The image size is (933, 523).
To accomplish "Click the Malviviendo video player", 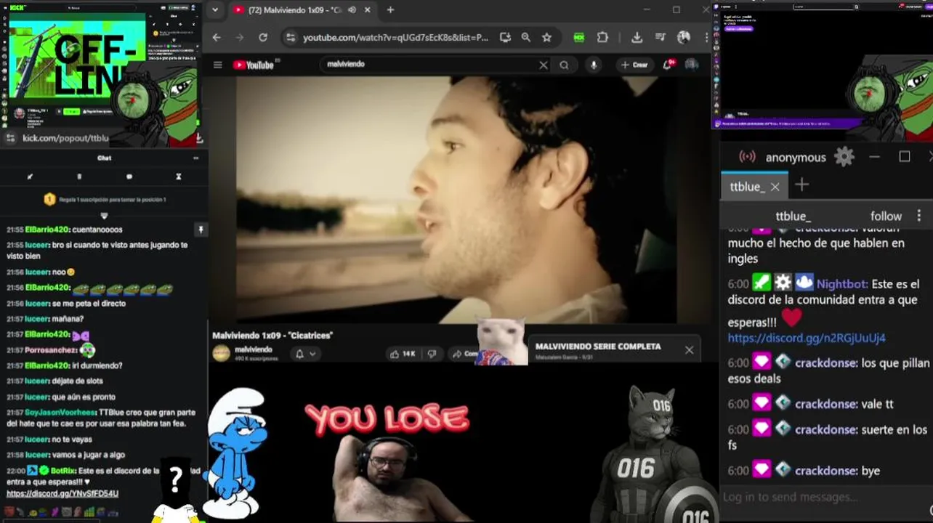I will point(456,200).
